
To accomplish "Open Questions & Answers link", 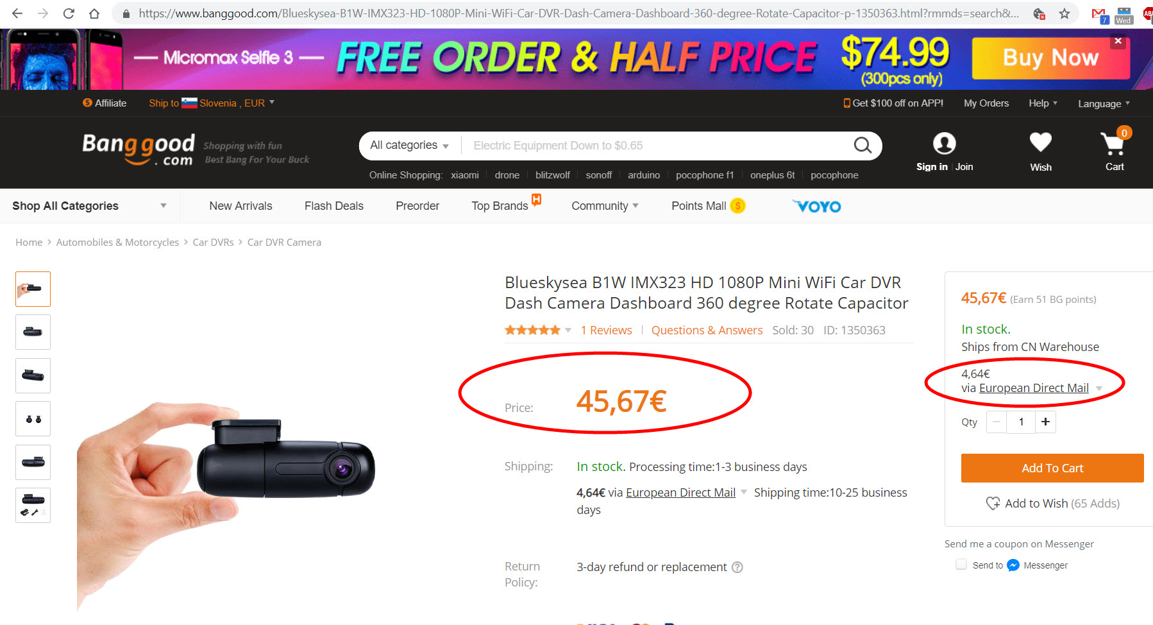I will point(707,330).
